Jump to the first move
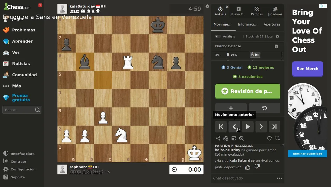Viewport: 331px width, 187px height. (221, 126)
